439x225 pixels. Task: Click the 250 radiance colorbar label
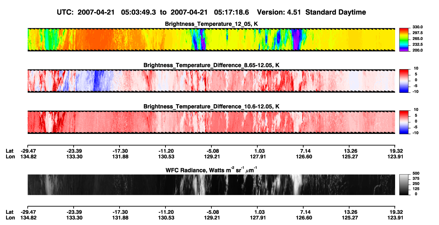(415, 184)
